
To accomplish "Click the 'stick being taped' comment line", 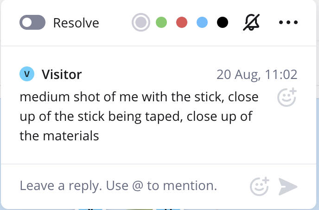I will tap(136, 117).
